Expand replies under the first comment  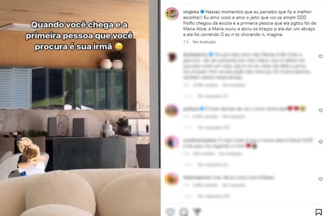click(213, 96)
